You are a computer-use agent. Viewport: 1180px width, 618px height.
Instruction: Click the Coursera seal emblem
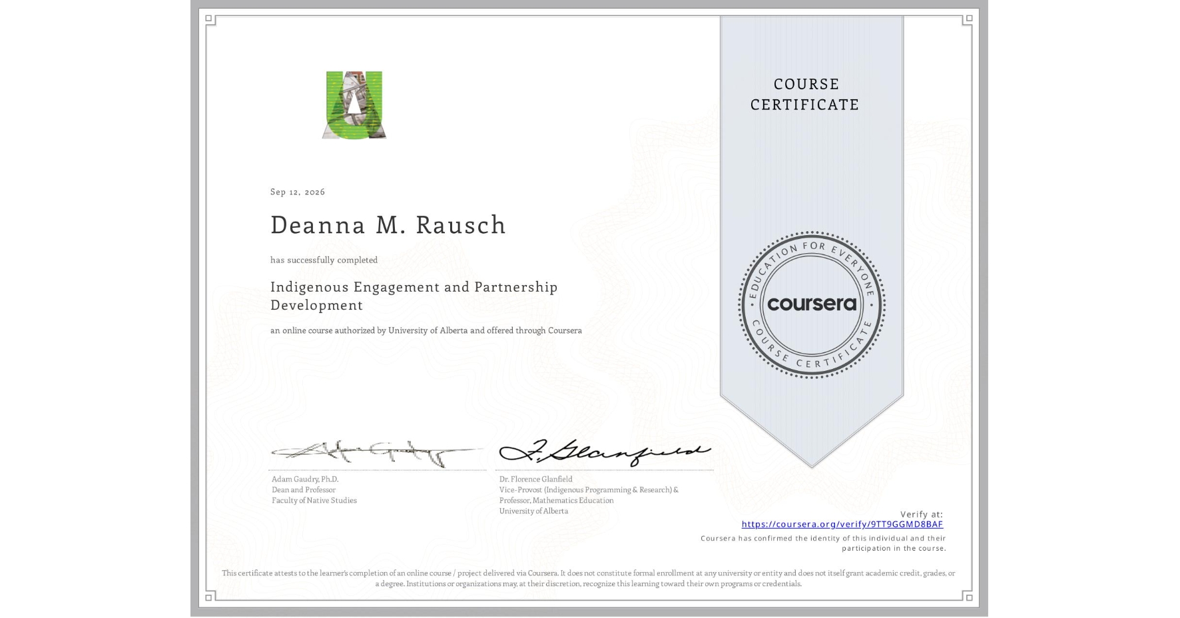click(811, 304)
